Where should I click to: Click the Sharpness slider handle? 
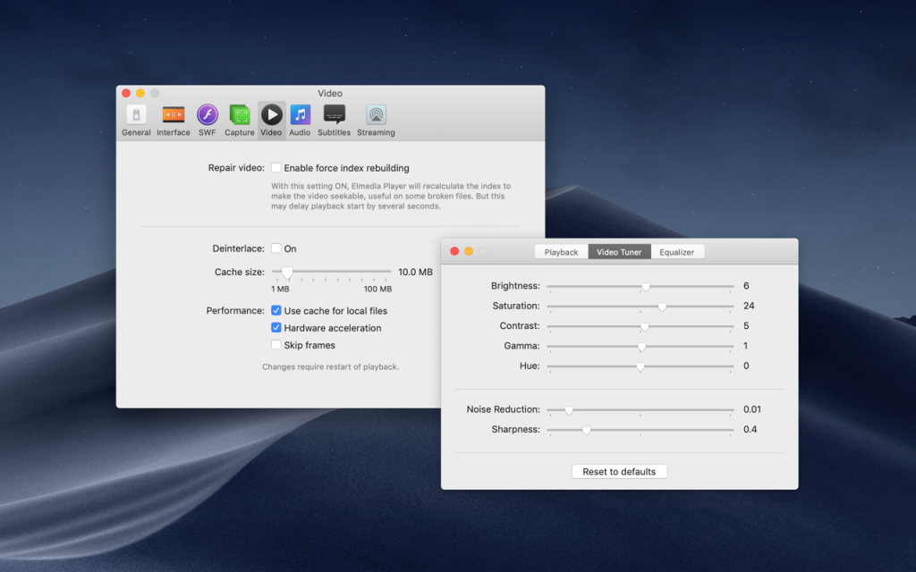587,431
